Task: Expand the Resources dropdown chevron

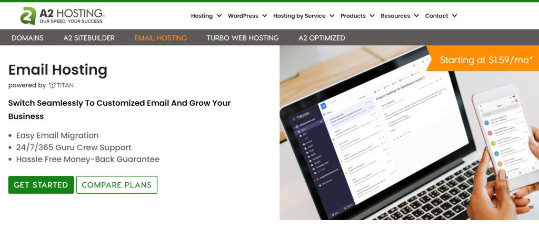Action: click(416, 16)
